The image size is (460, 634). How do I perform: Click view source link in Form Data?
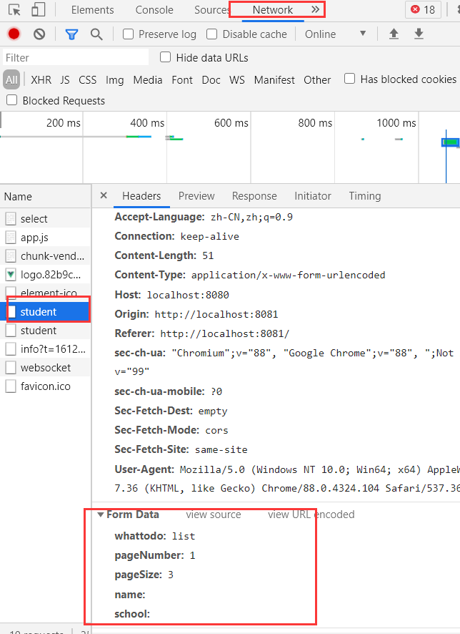point(214,514)
